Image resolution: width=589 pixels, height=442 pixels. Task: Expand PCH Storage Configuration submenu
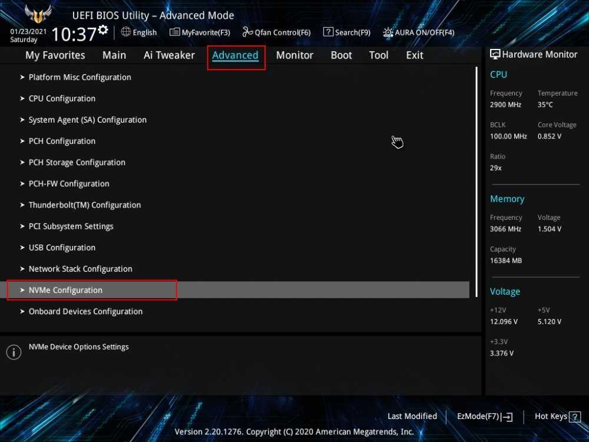tap(77, 162)
